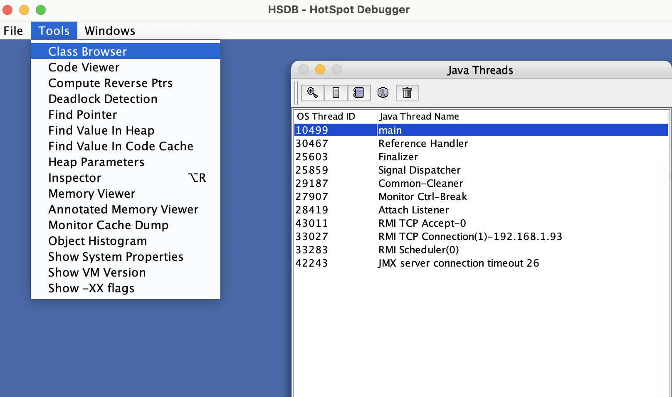Select Show VM Version
The height and width of the screenshot is (397, 672).
click(x=126, y=272)
